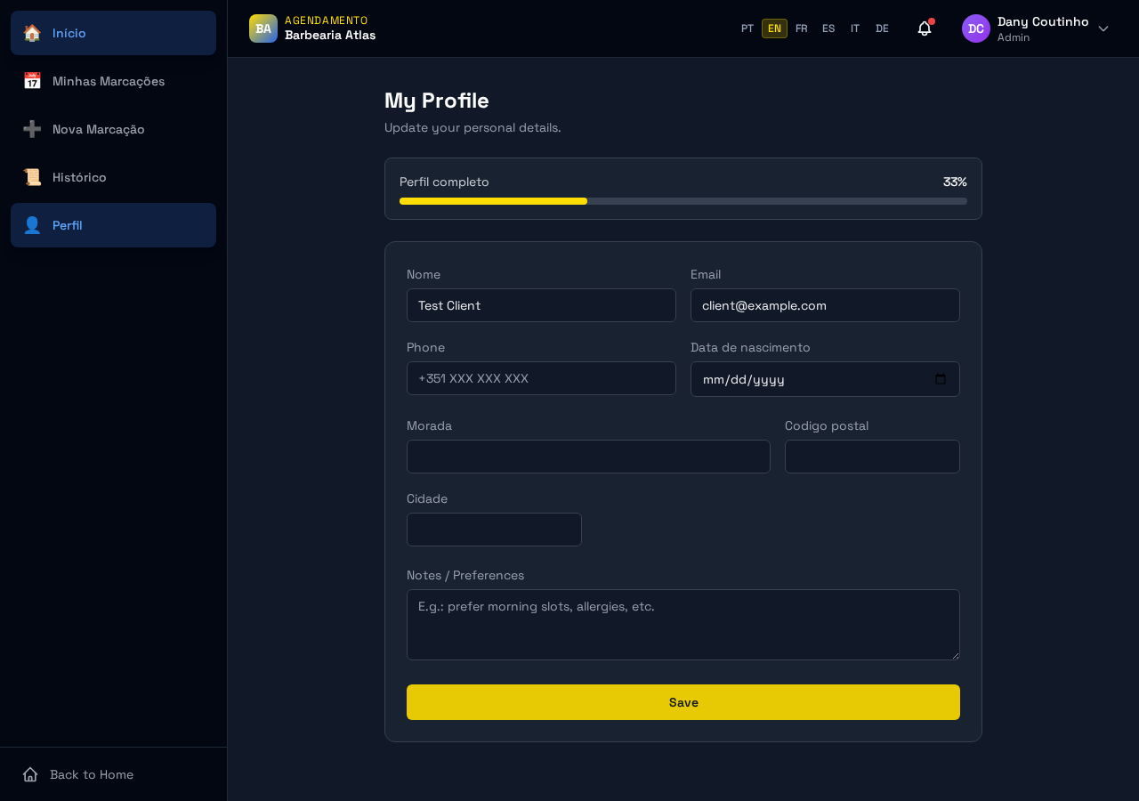Click the My Profile heading
Screen dimensions: 1139x801
tap(437, 101)
